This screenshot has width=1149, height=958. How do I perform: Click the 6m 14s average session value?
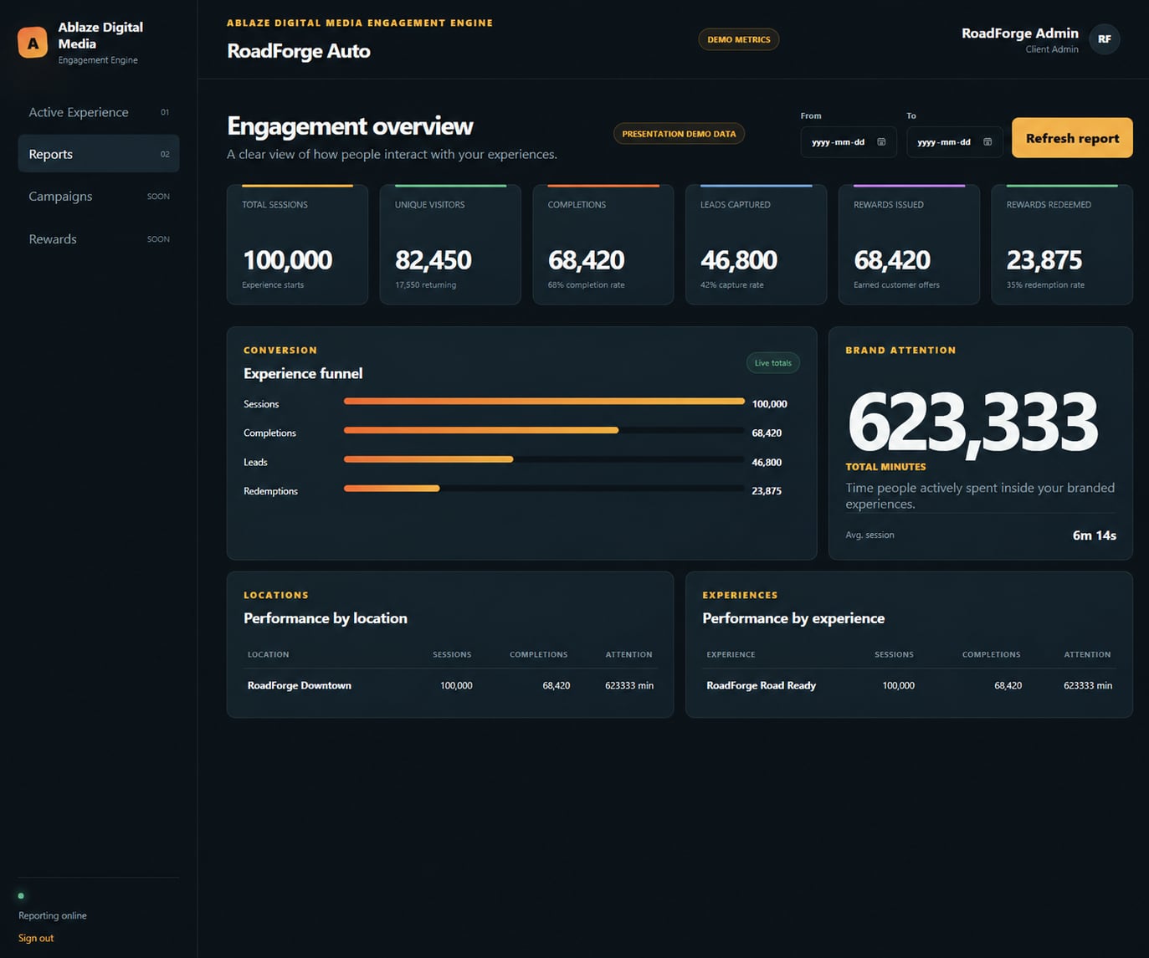tap(1095, 535)
